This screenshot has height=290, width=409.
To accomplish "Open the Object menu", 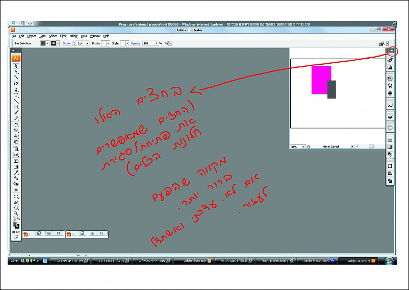I will (x=32, y=36).
